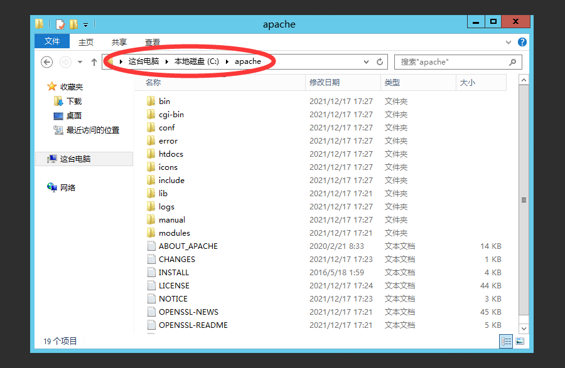Viewport: 565px width, 368px height.
Task: Select the OPENSSL-NEWS document icon
Action: point(151,312)
